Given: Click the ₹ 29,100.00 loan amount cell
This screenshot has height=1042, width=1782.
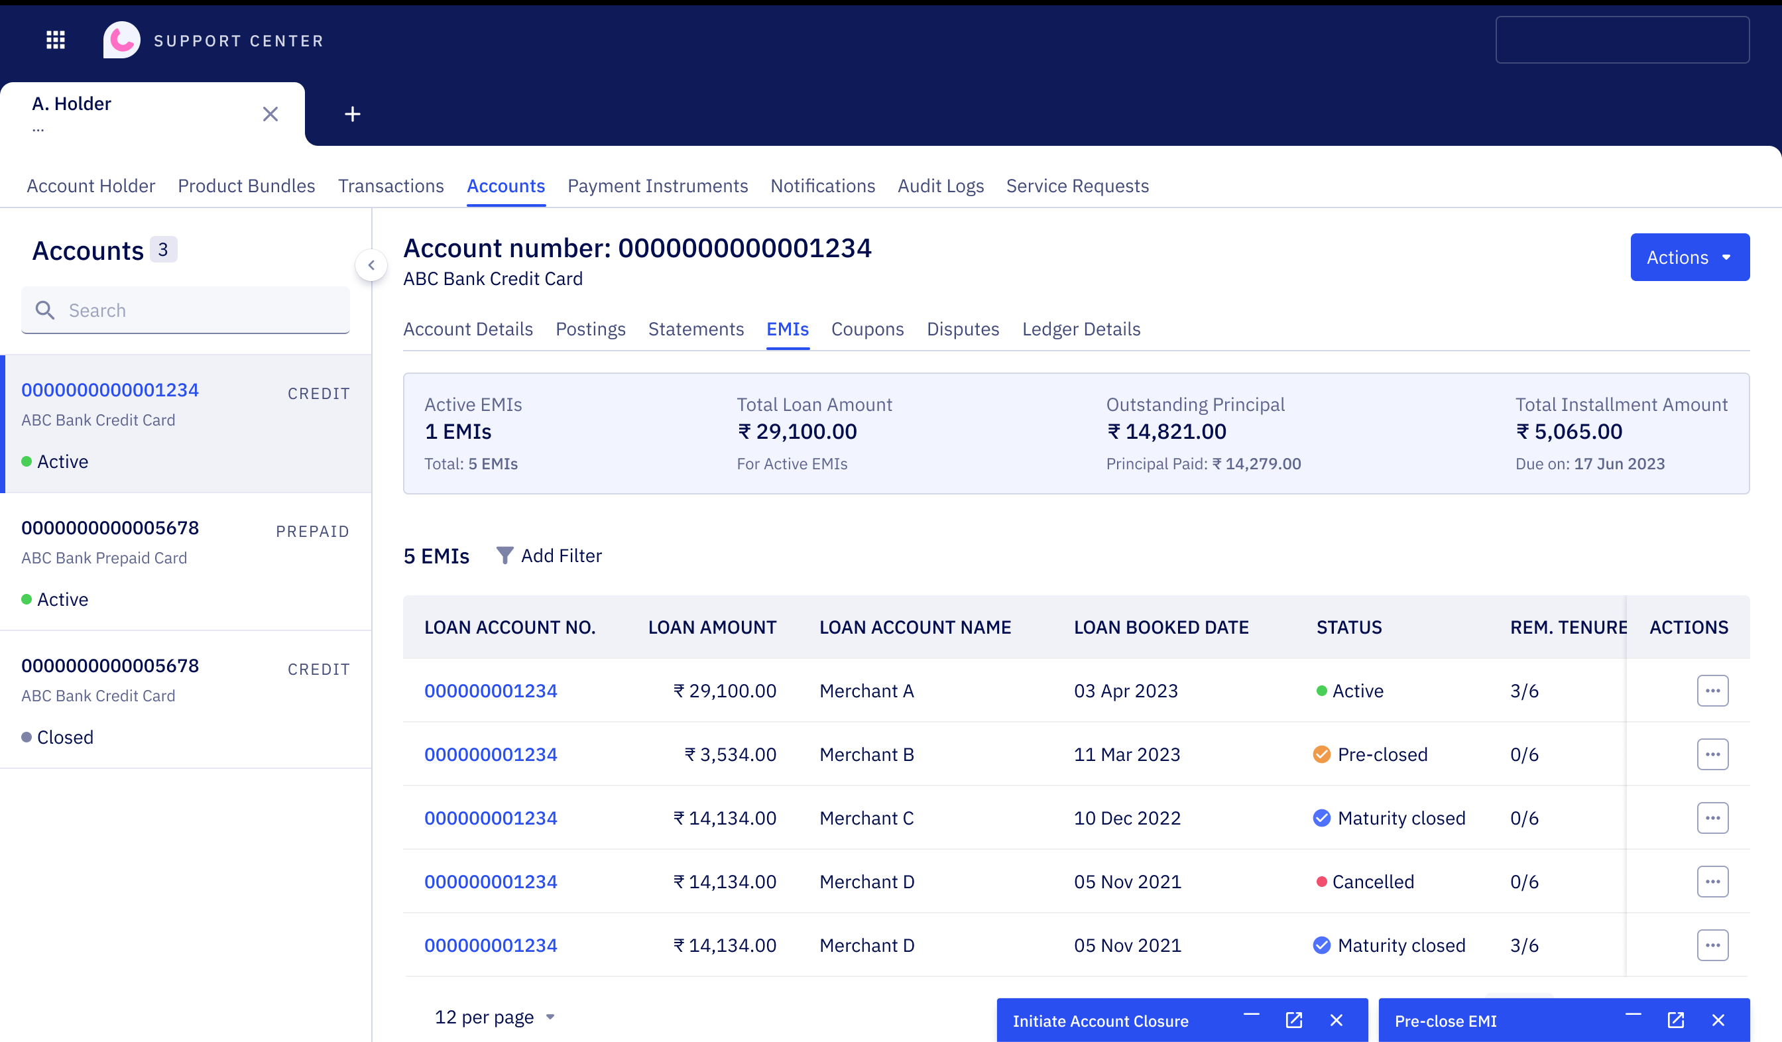Looking at the screenshot, I should click(x=725, y=691).
